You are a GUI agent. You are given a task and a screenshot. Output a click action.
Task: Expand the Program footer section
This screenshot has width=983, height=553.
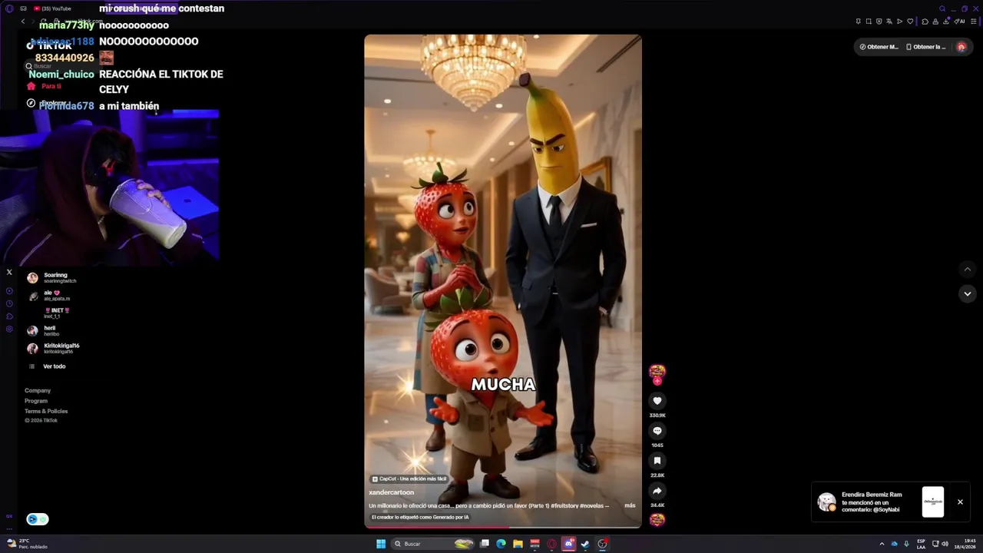(36, 401)
